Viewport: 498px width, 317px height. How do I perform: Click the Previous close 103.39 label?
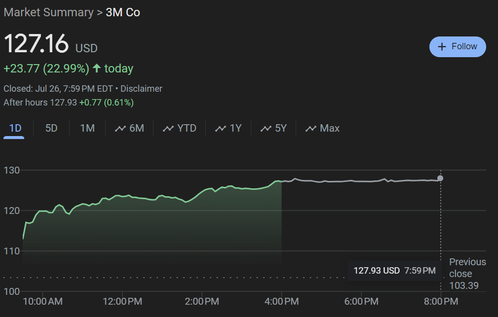coord(467,274)
